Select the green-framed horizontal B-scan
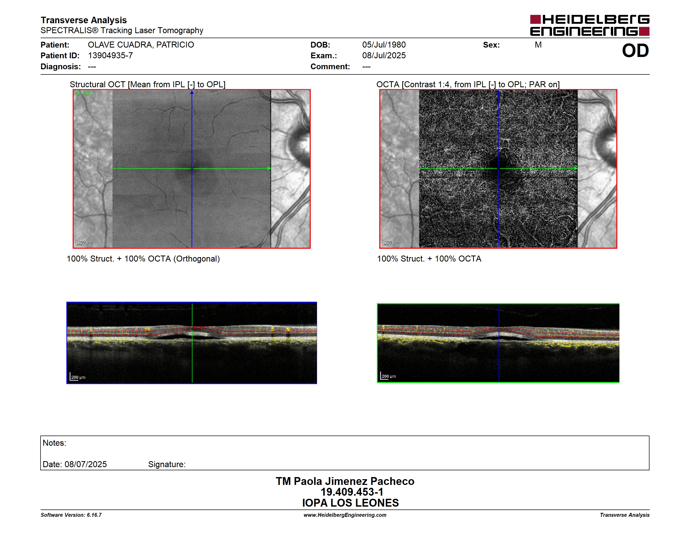This screenshot has height=533, width=690. (498, 343)
